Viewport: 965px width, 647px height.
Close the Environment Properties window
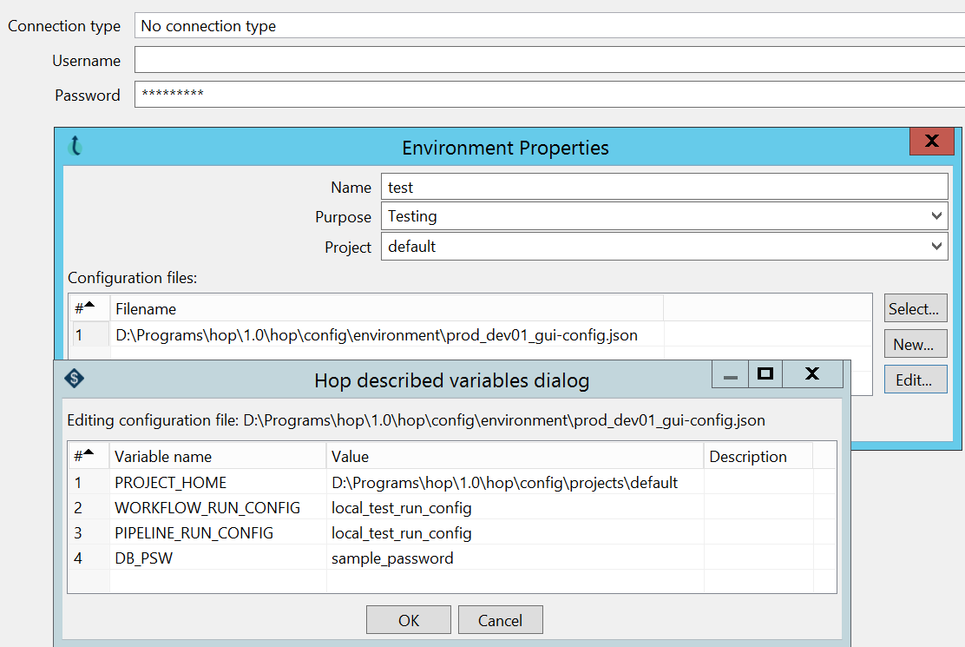point(932,141)
